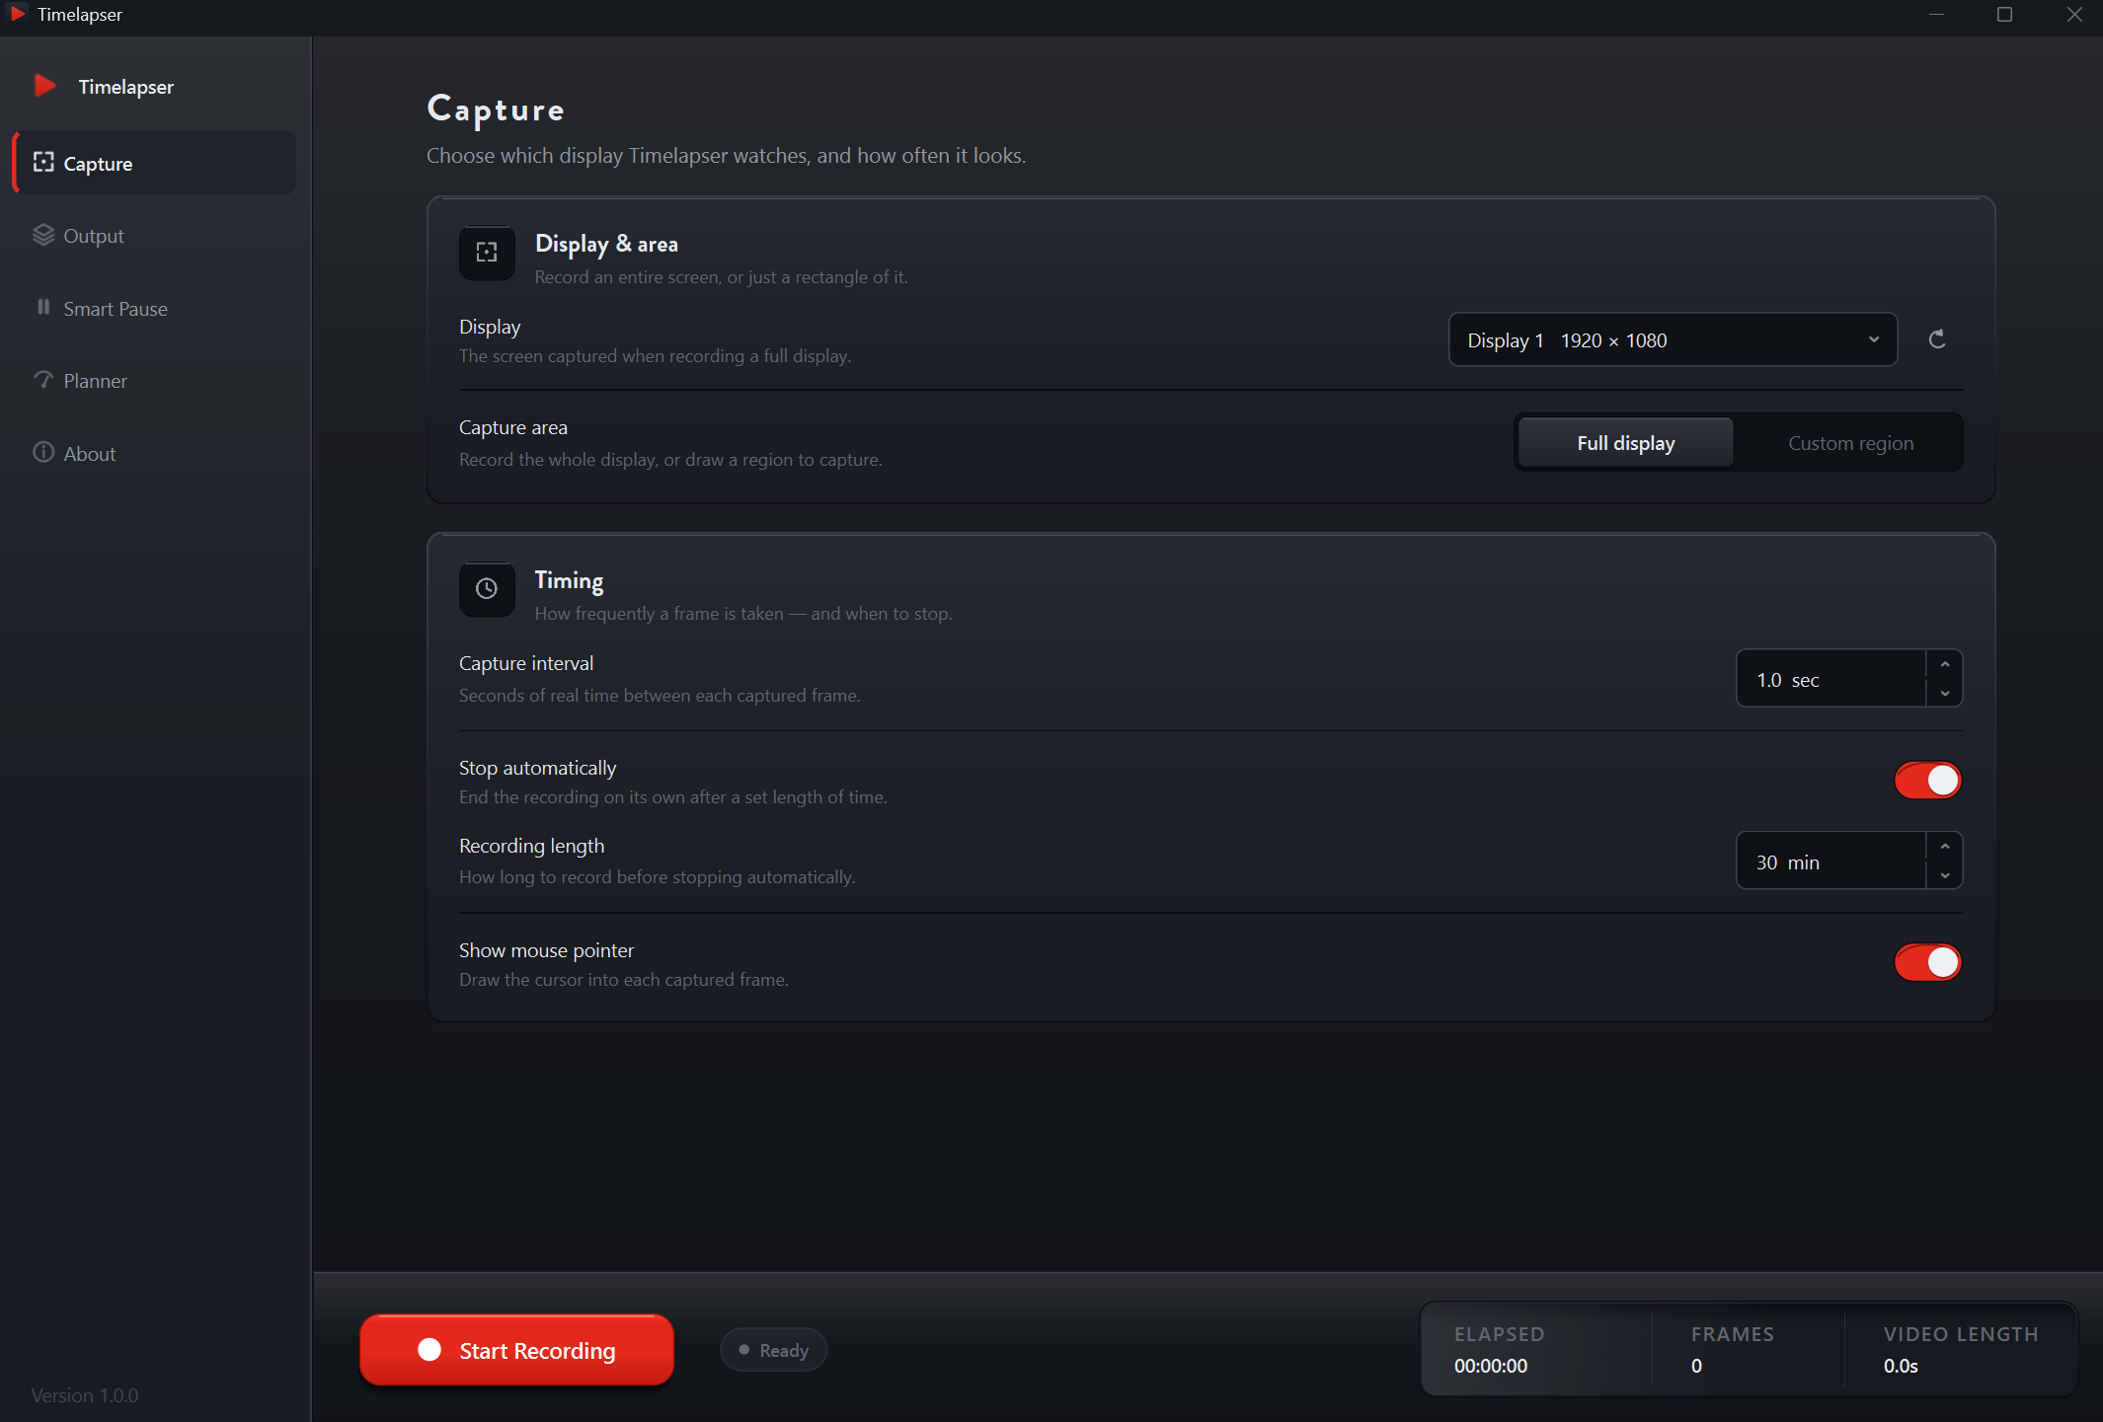The image size is (2103, 1422).
Task: Click the Display & area card icon
Action: [487, 253]
